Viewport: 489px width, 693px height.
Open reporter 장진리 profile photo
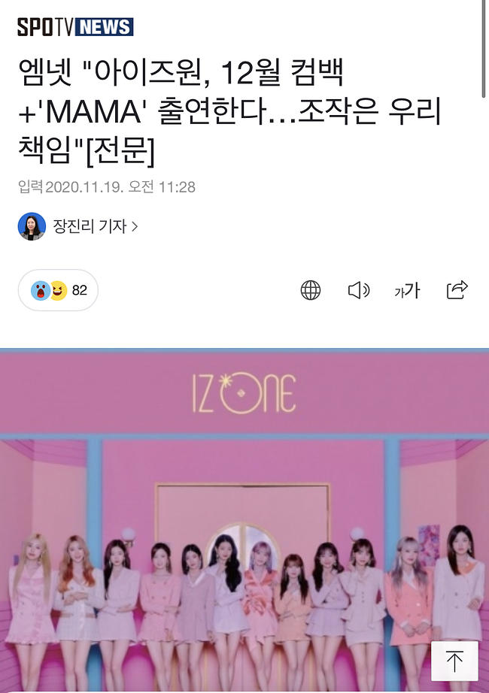point(32,226)
